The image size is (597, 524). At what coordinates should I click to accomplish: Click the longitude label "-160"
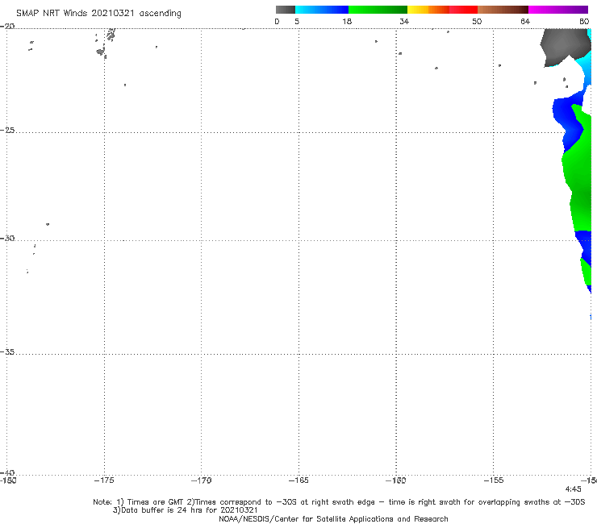[x=396, y=480]
